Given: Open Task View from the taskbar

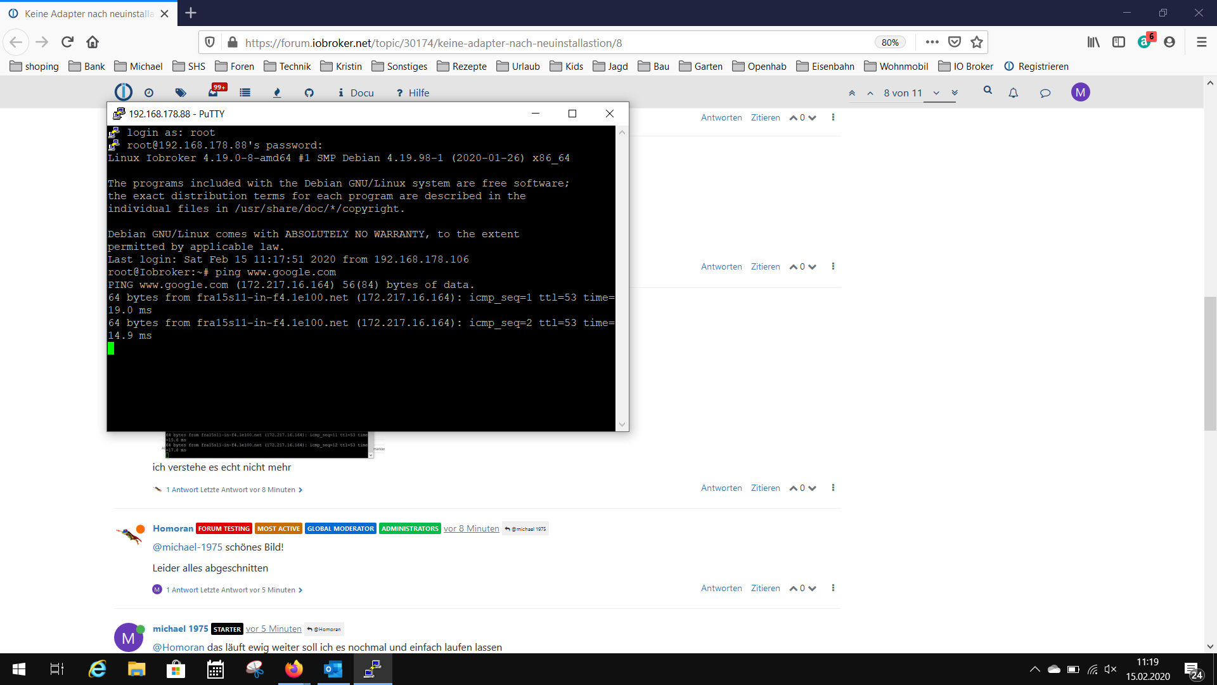Looking at the screenshot, I should pos(57,669).
